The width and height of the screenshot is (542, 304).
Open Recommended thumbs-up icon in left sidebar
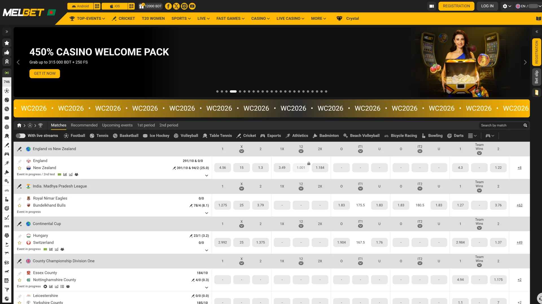7,52
